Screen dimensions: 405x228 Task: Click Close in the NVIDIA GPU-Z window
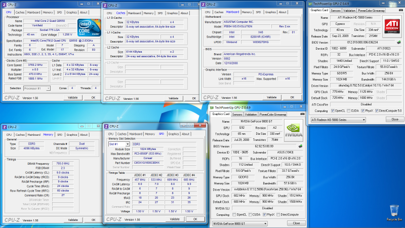(296, 223)
